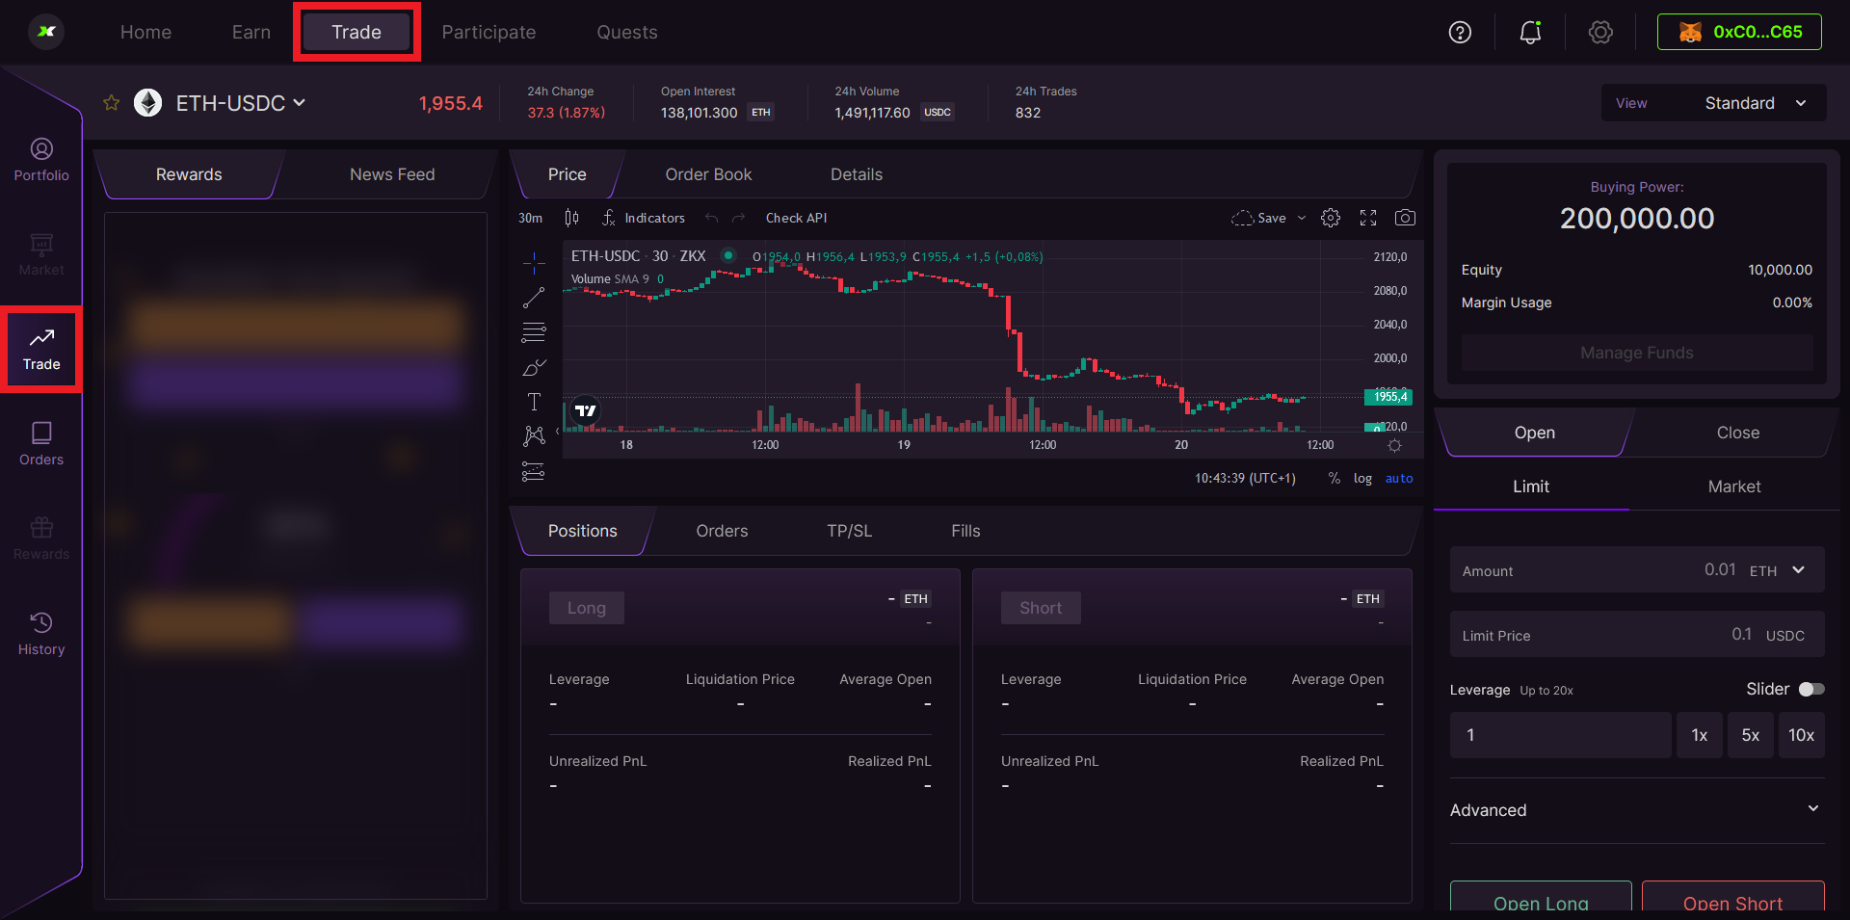Viewport: 1850px width, 920px height.
Task: Select the Market order type tab
Action: point(1733,486)
